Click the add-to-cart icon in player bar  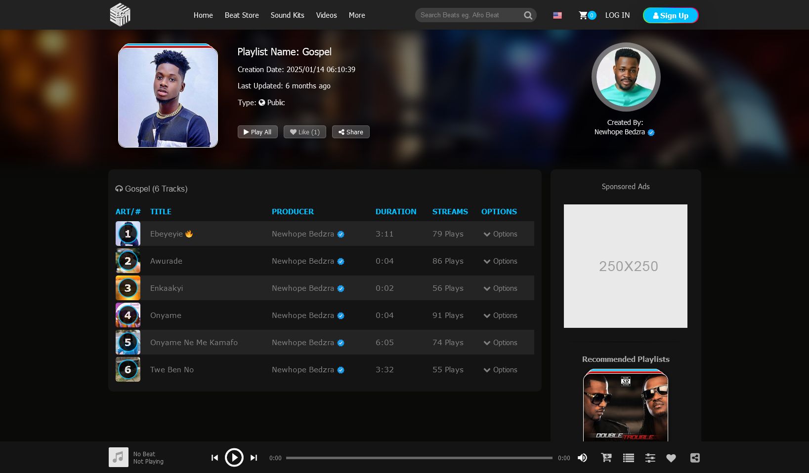pos(606,458)
